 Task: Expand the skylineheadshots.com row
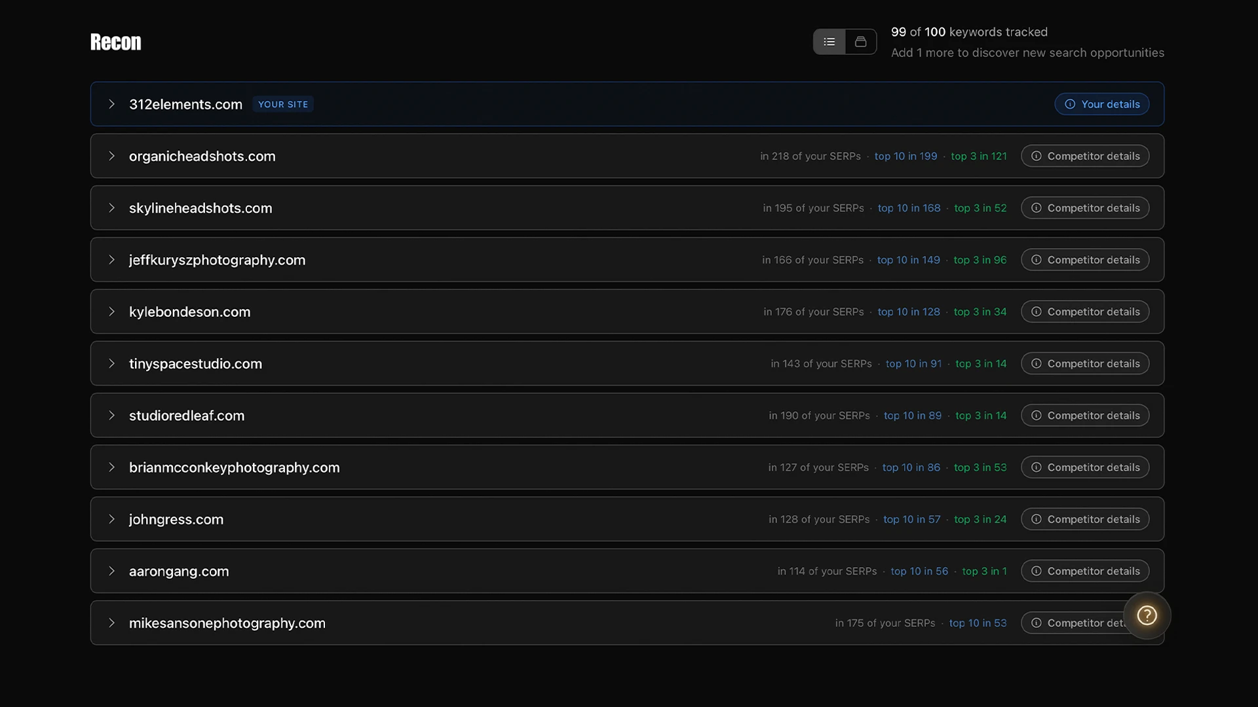tap(111, 208)
